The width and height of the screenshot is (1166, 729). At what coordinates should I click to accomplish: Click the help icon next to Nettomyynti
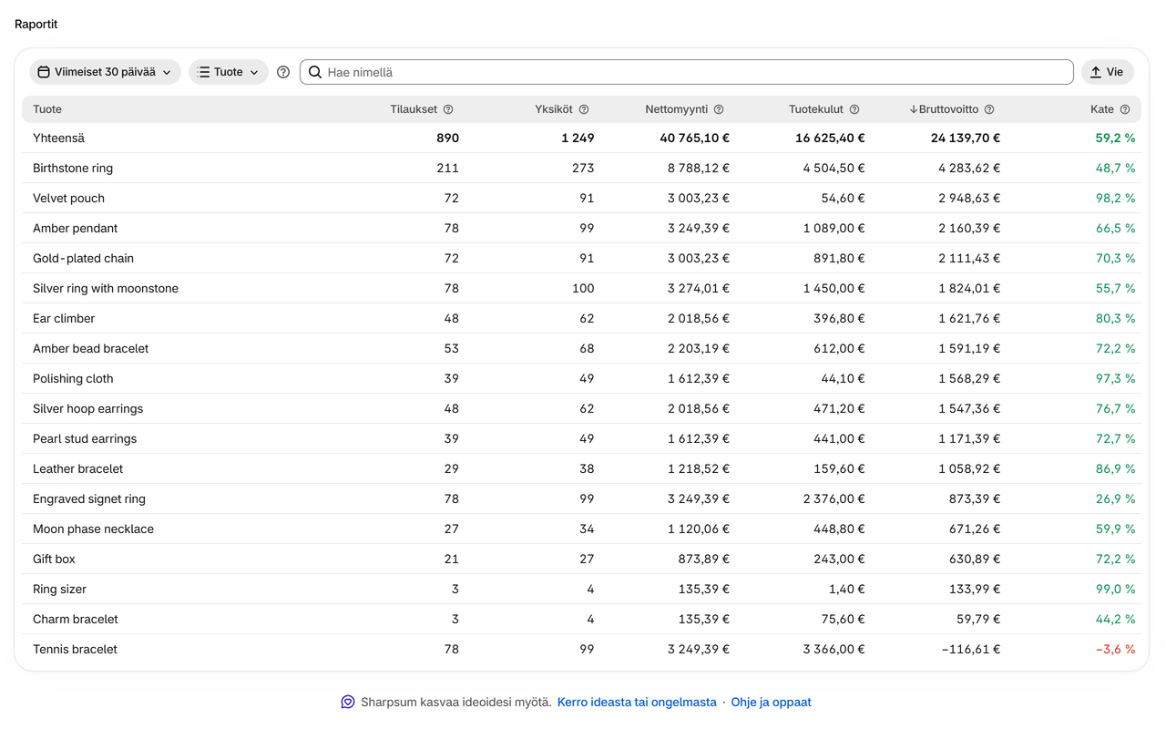click(x=719, y=109)
